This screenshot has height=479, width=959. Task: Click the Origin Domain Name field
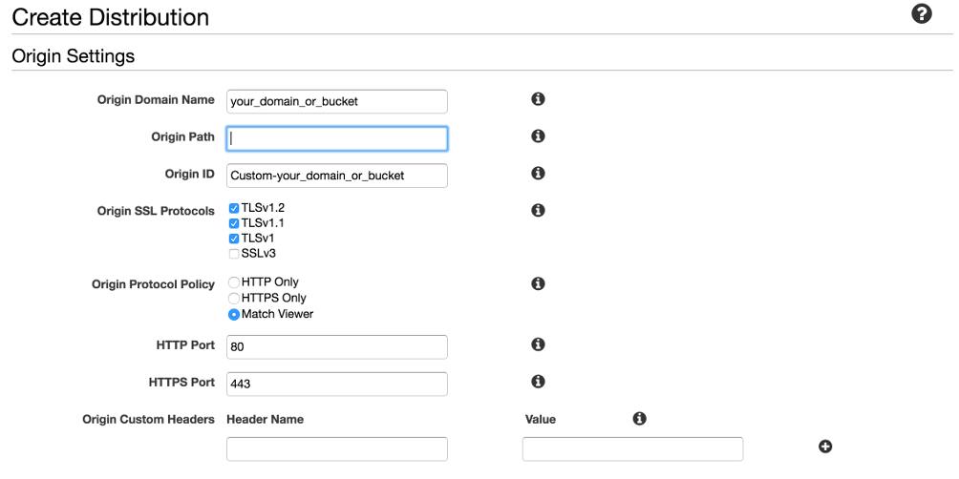[x=337, y=101]
